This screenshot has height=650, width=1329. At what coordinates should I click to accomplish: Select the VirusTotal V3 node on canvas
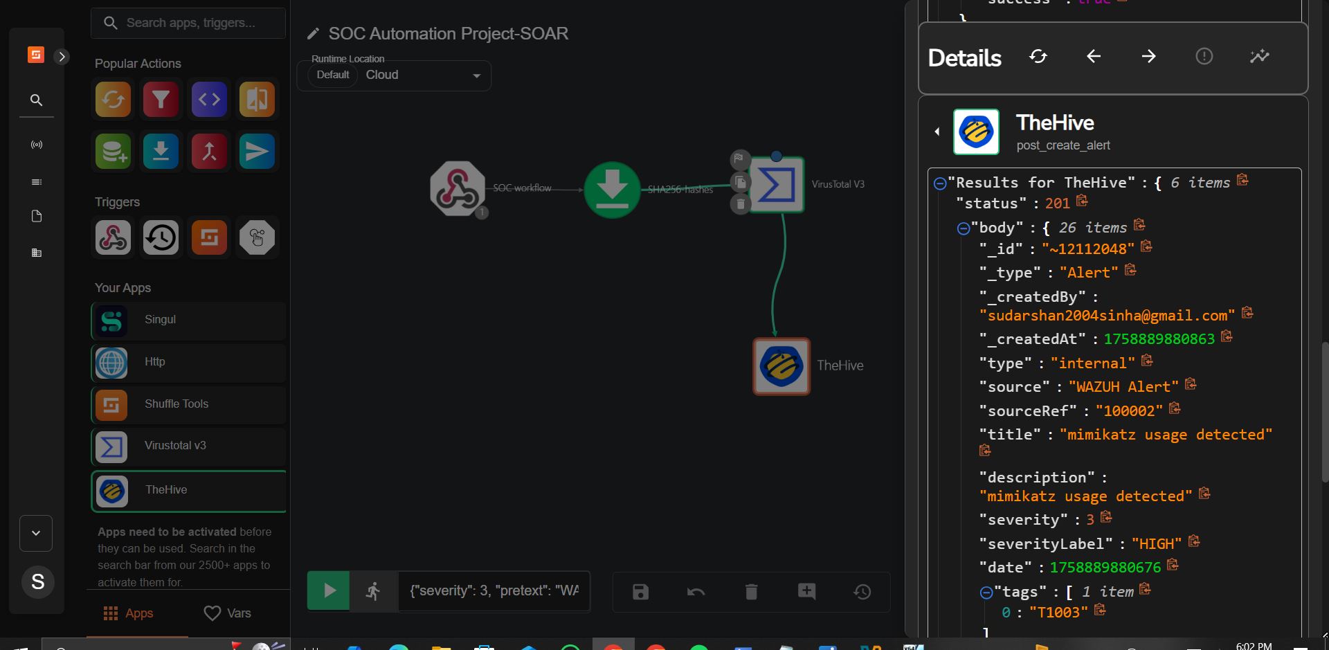(777, 184)
